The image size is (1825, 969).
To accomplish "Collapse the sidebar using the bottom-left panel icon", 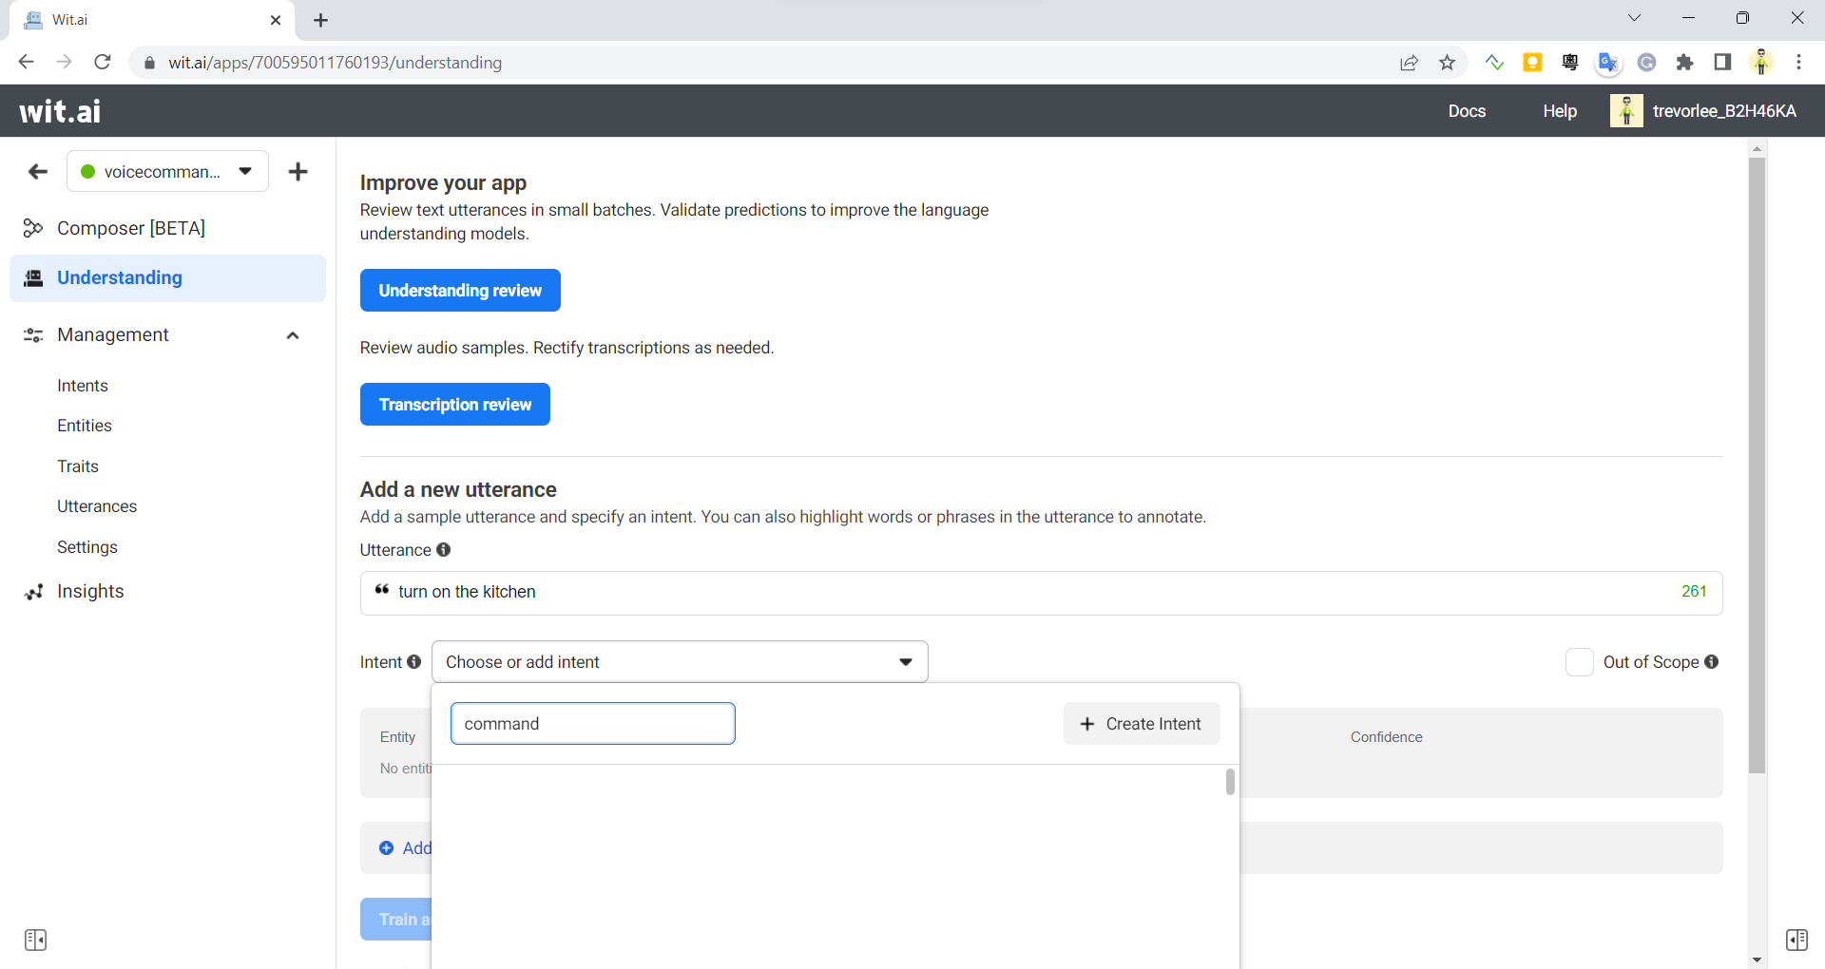I will pos(36,940).
